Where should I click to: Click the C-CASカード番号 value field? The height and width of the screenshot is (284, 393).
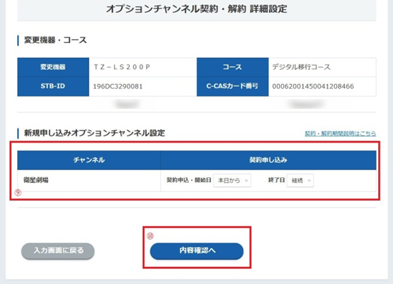click(322, 86)
